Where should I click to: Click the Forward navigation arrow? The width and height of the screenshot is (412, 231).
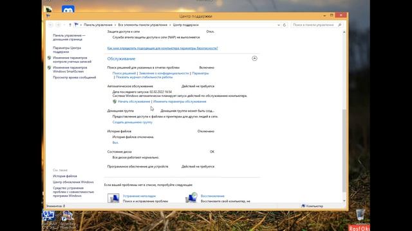(x=59, y=25)
